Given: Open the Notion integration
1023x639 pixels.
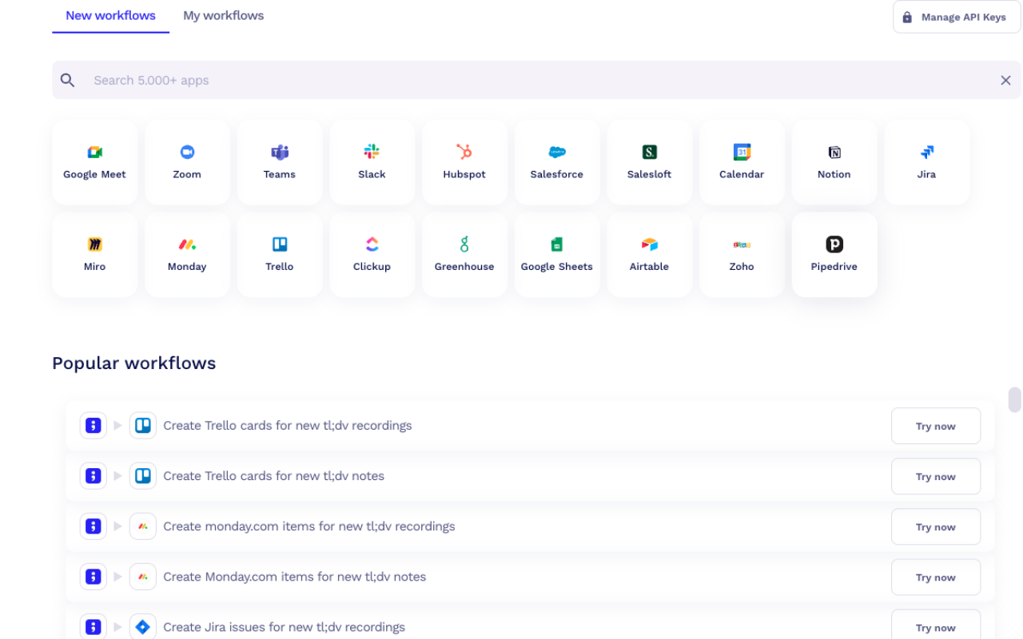Looking at the screenshot, I should (834, 162).
